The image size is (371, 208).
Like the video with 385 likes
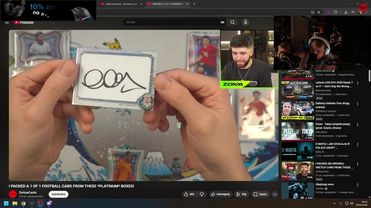[x=189, y=194]
